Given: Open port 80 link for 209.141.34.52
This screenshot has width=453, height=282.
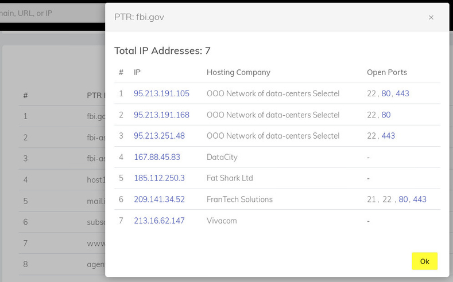Looking at the screenshot, I should (403, 199).
